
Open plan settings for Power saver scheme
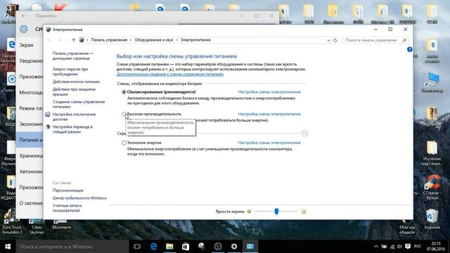269,143
